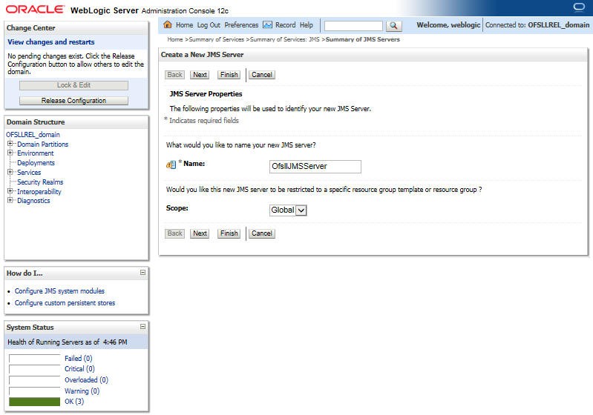Open Configure custom persistent stores link
This screenshot has width=593, height=415.
65,303
